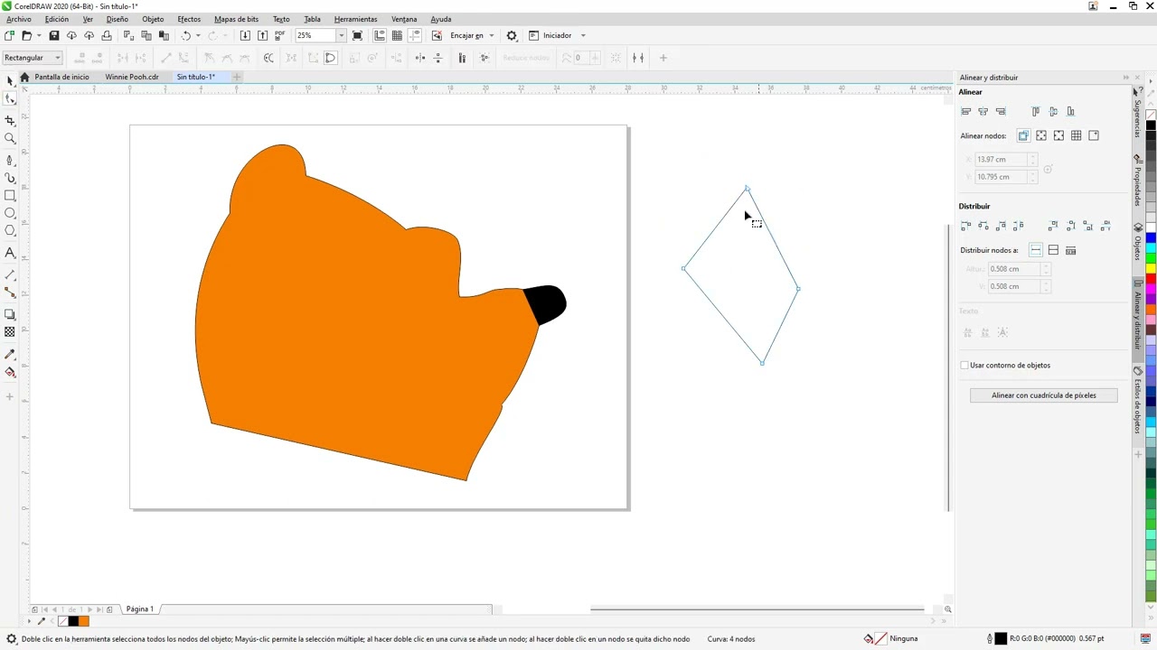
Task: Open the zoom level 25% dropdown
Action: pyautogui.click(x=342, y=35)
